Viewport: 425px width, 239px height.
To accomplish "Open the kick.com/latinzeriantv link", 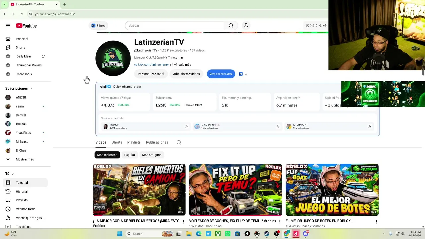I will click(153, 65).
